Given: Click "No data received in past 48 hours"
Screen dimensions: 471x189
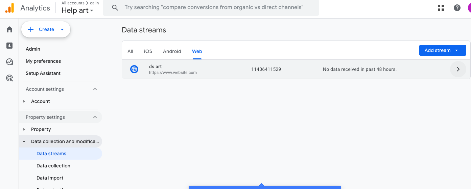Looking at the screenshot, I should pos(360,69).
